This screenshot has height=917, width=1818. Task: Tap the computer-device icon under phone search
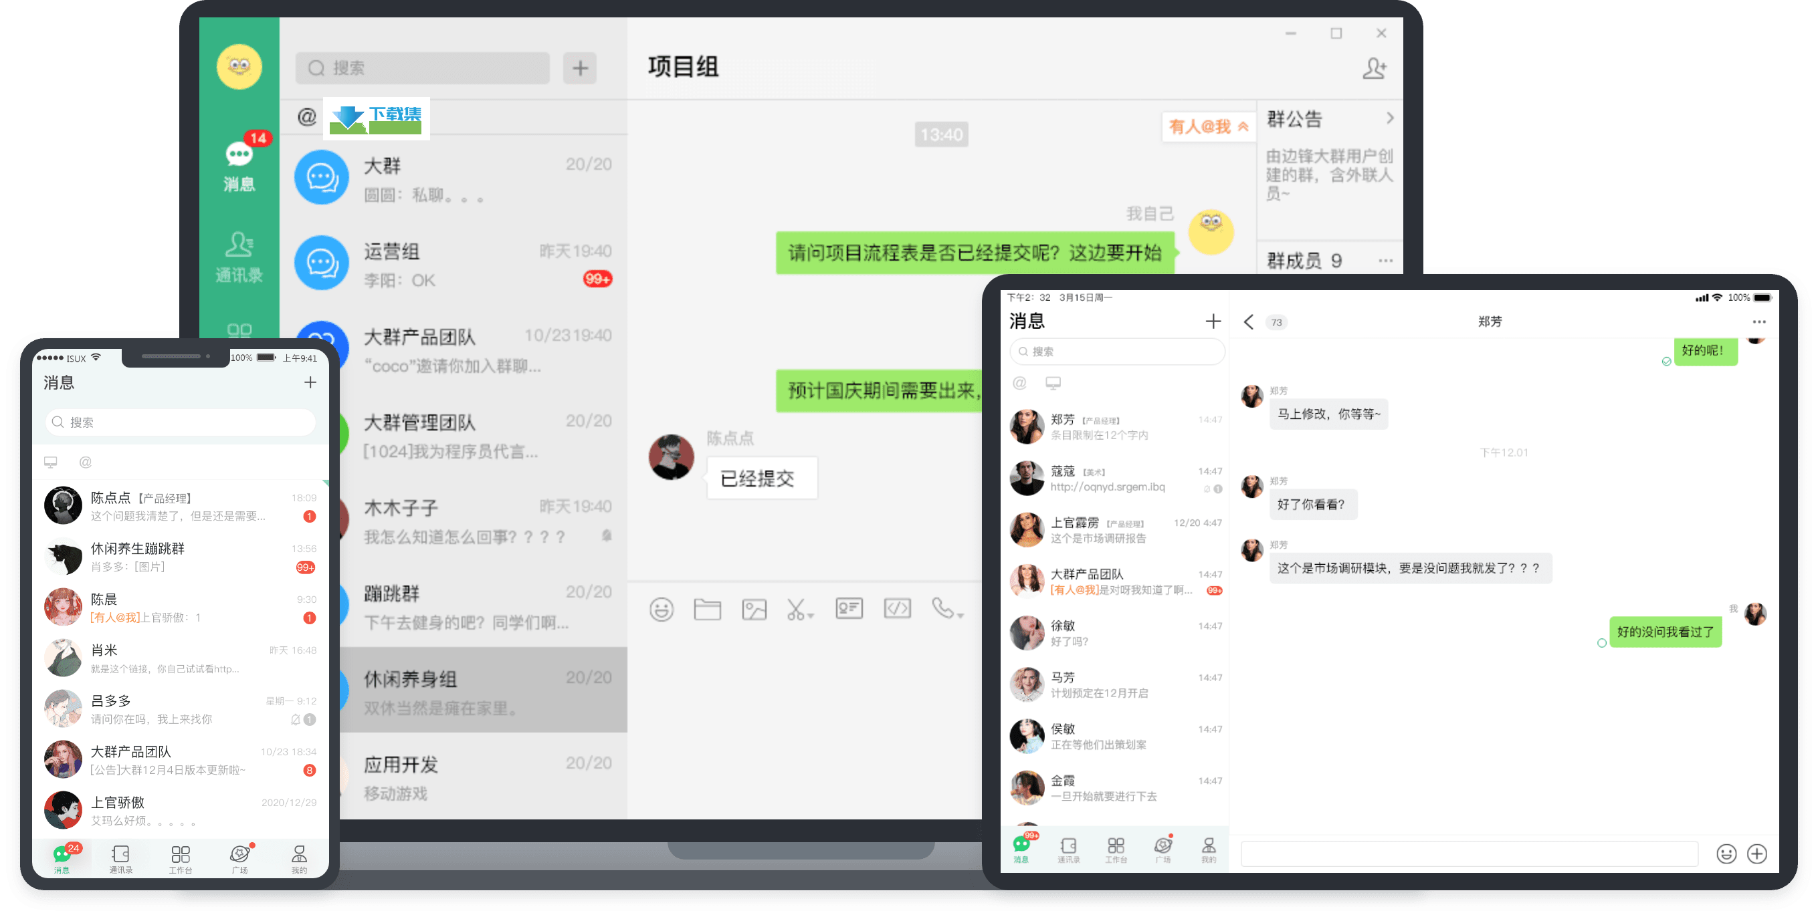tap(51, 462)
